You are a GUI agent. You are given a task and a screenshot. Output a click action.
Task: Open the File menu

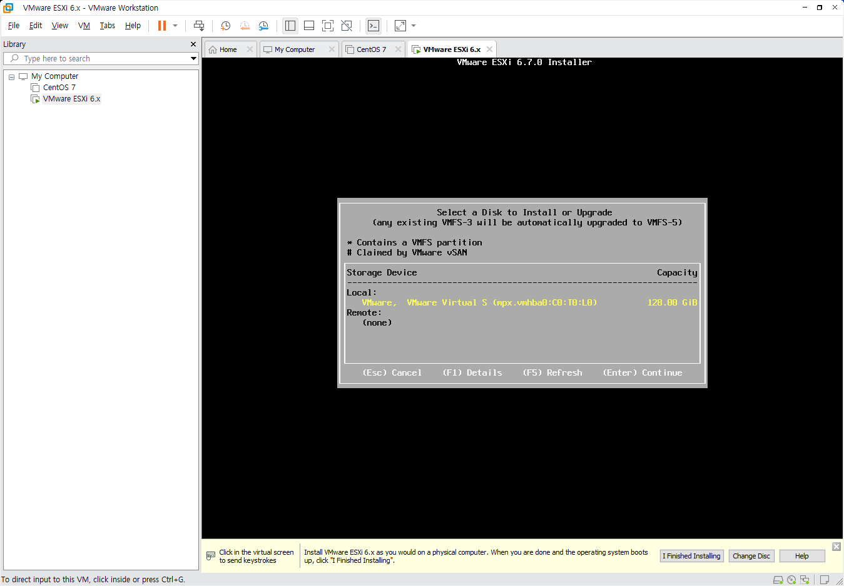pos(14,26)
